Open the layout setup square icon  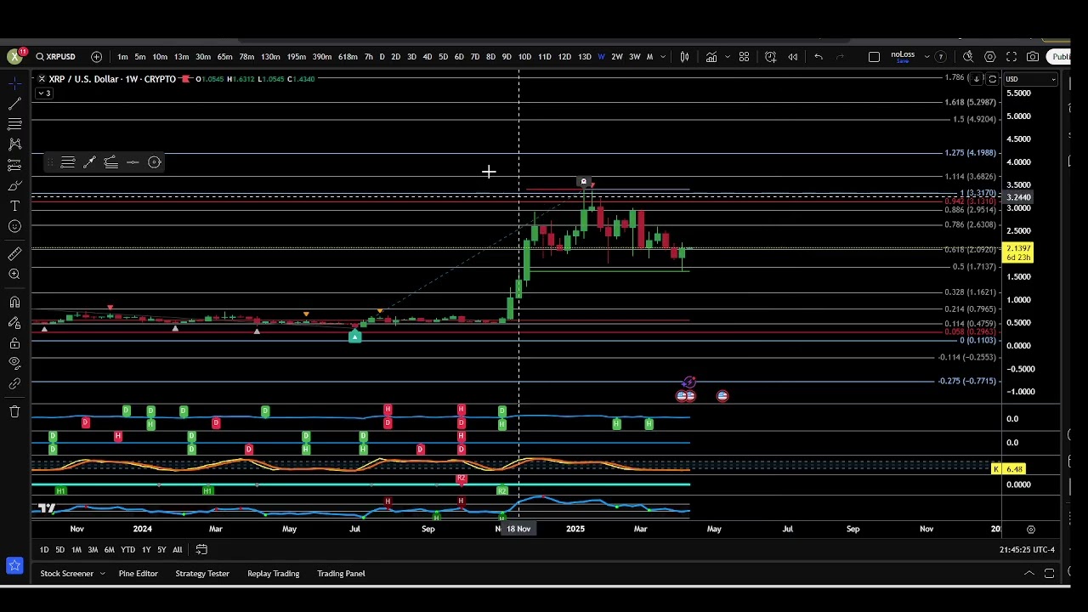pos(874,57)
